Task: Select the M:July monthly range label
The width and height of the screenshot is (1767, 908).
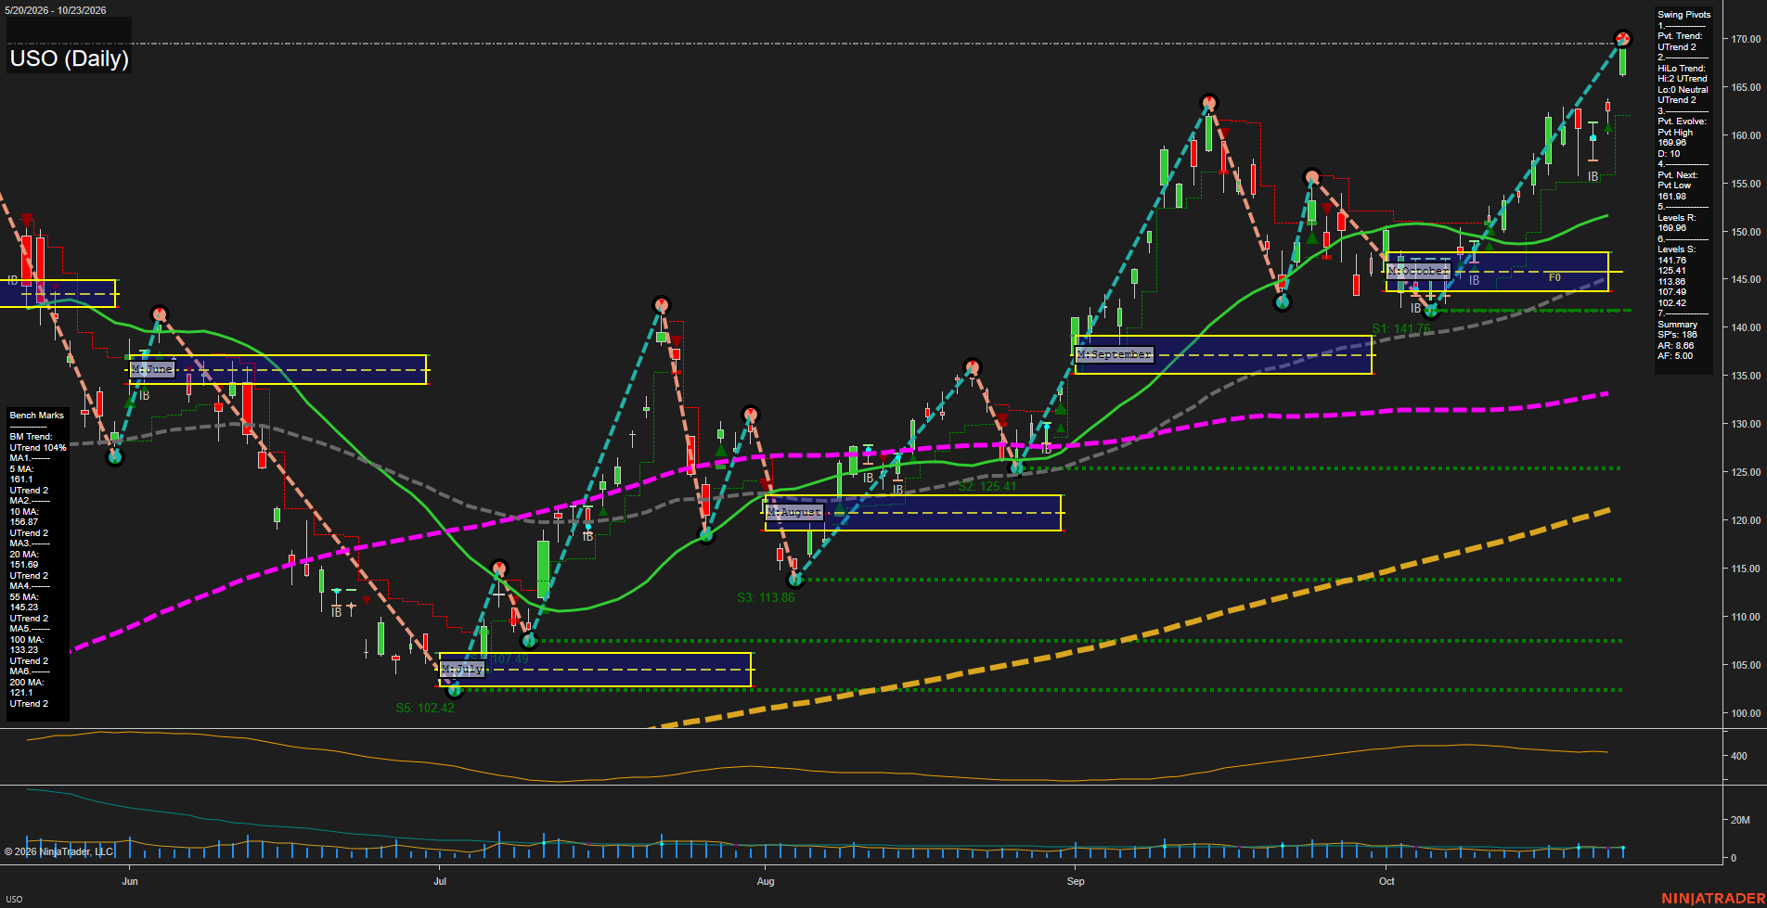Action: point(462,669)
